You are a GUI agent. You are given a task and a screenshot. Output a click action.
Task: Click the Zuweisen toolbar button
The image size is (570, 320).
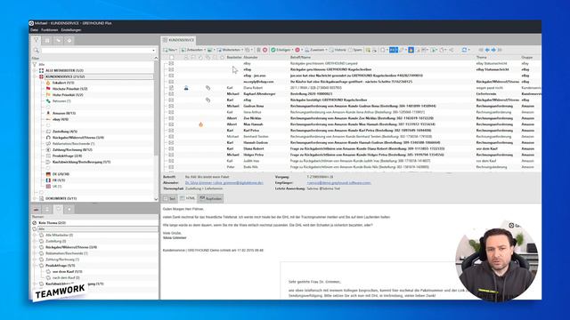[314, 50]
